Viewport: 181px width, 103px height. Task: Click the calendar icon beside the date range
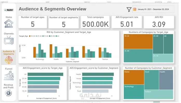pyautogui.click(x=135, y=9)
